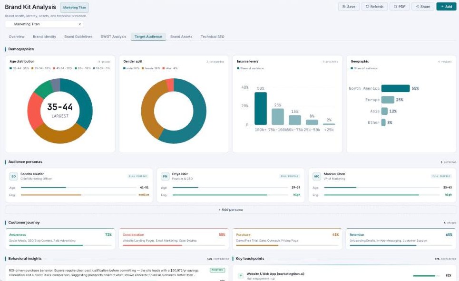The image size is (459, 281).
Task: Open the Awareness journey stage card
Action: click(60, 239)
